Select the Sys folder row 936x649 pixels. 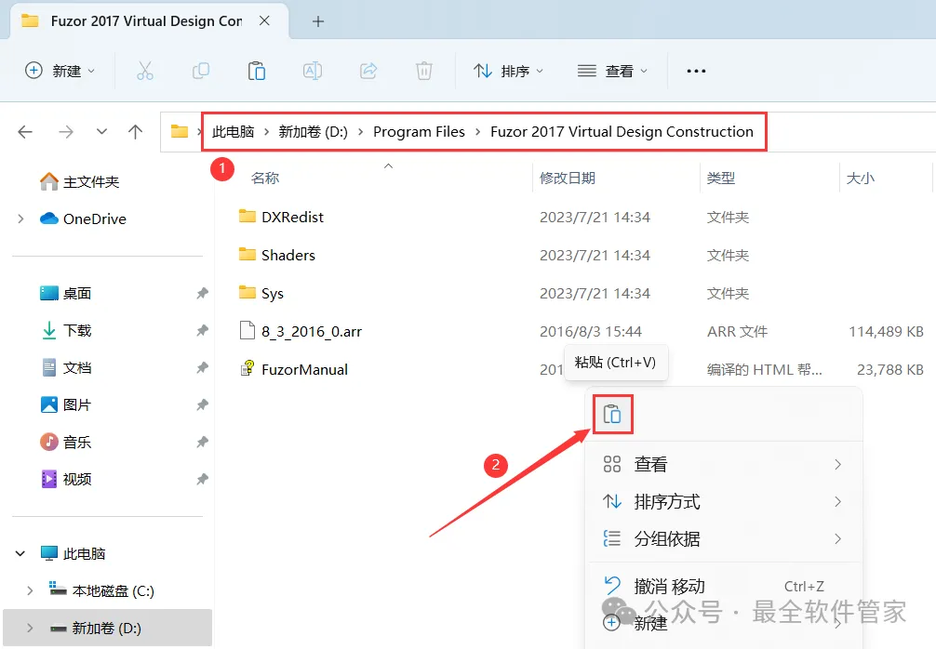576,293
